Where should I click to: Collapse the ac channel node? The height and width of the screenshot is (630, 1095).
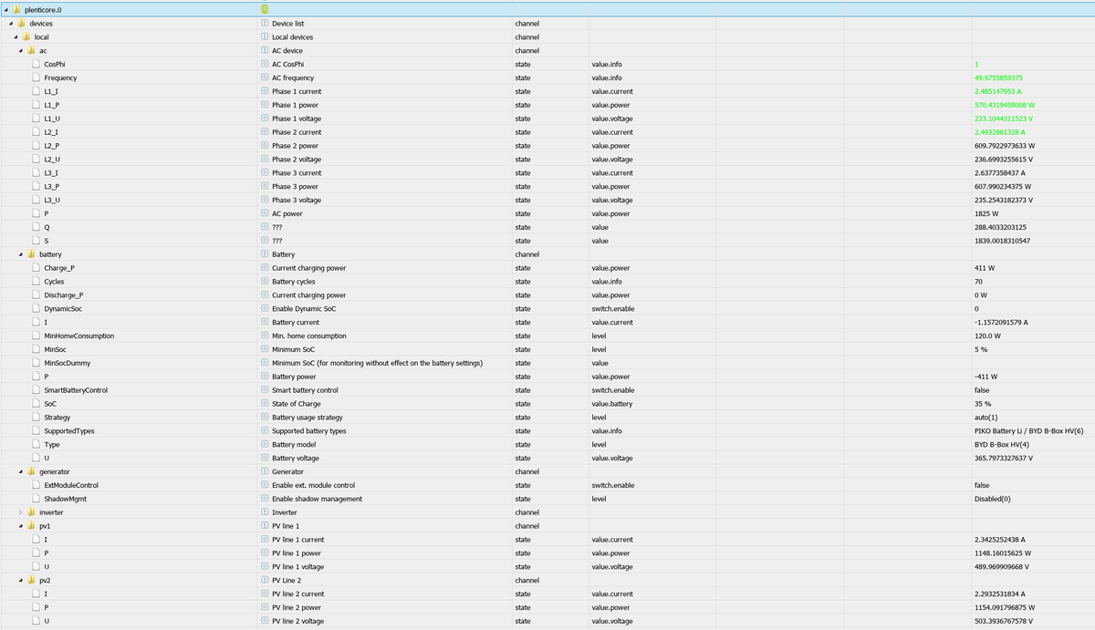tap(20, 50)
